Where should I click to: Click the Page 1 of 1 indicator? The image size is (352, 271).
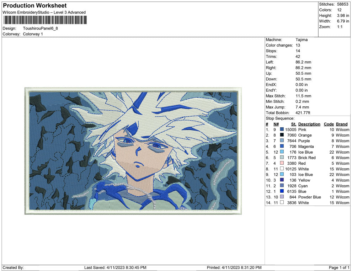click(339, 267)
